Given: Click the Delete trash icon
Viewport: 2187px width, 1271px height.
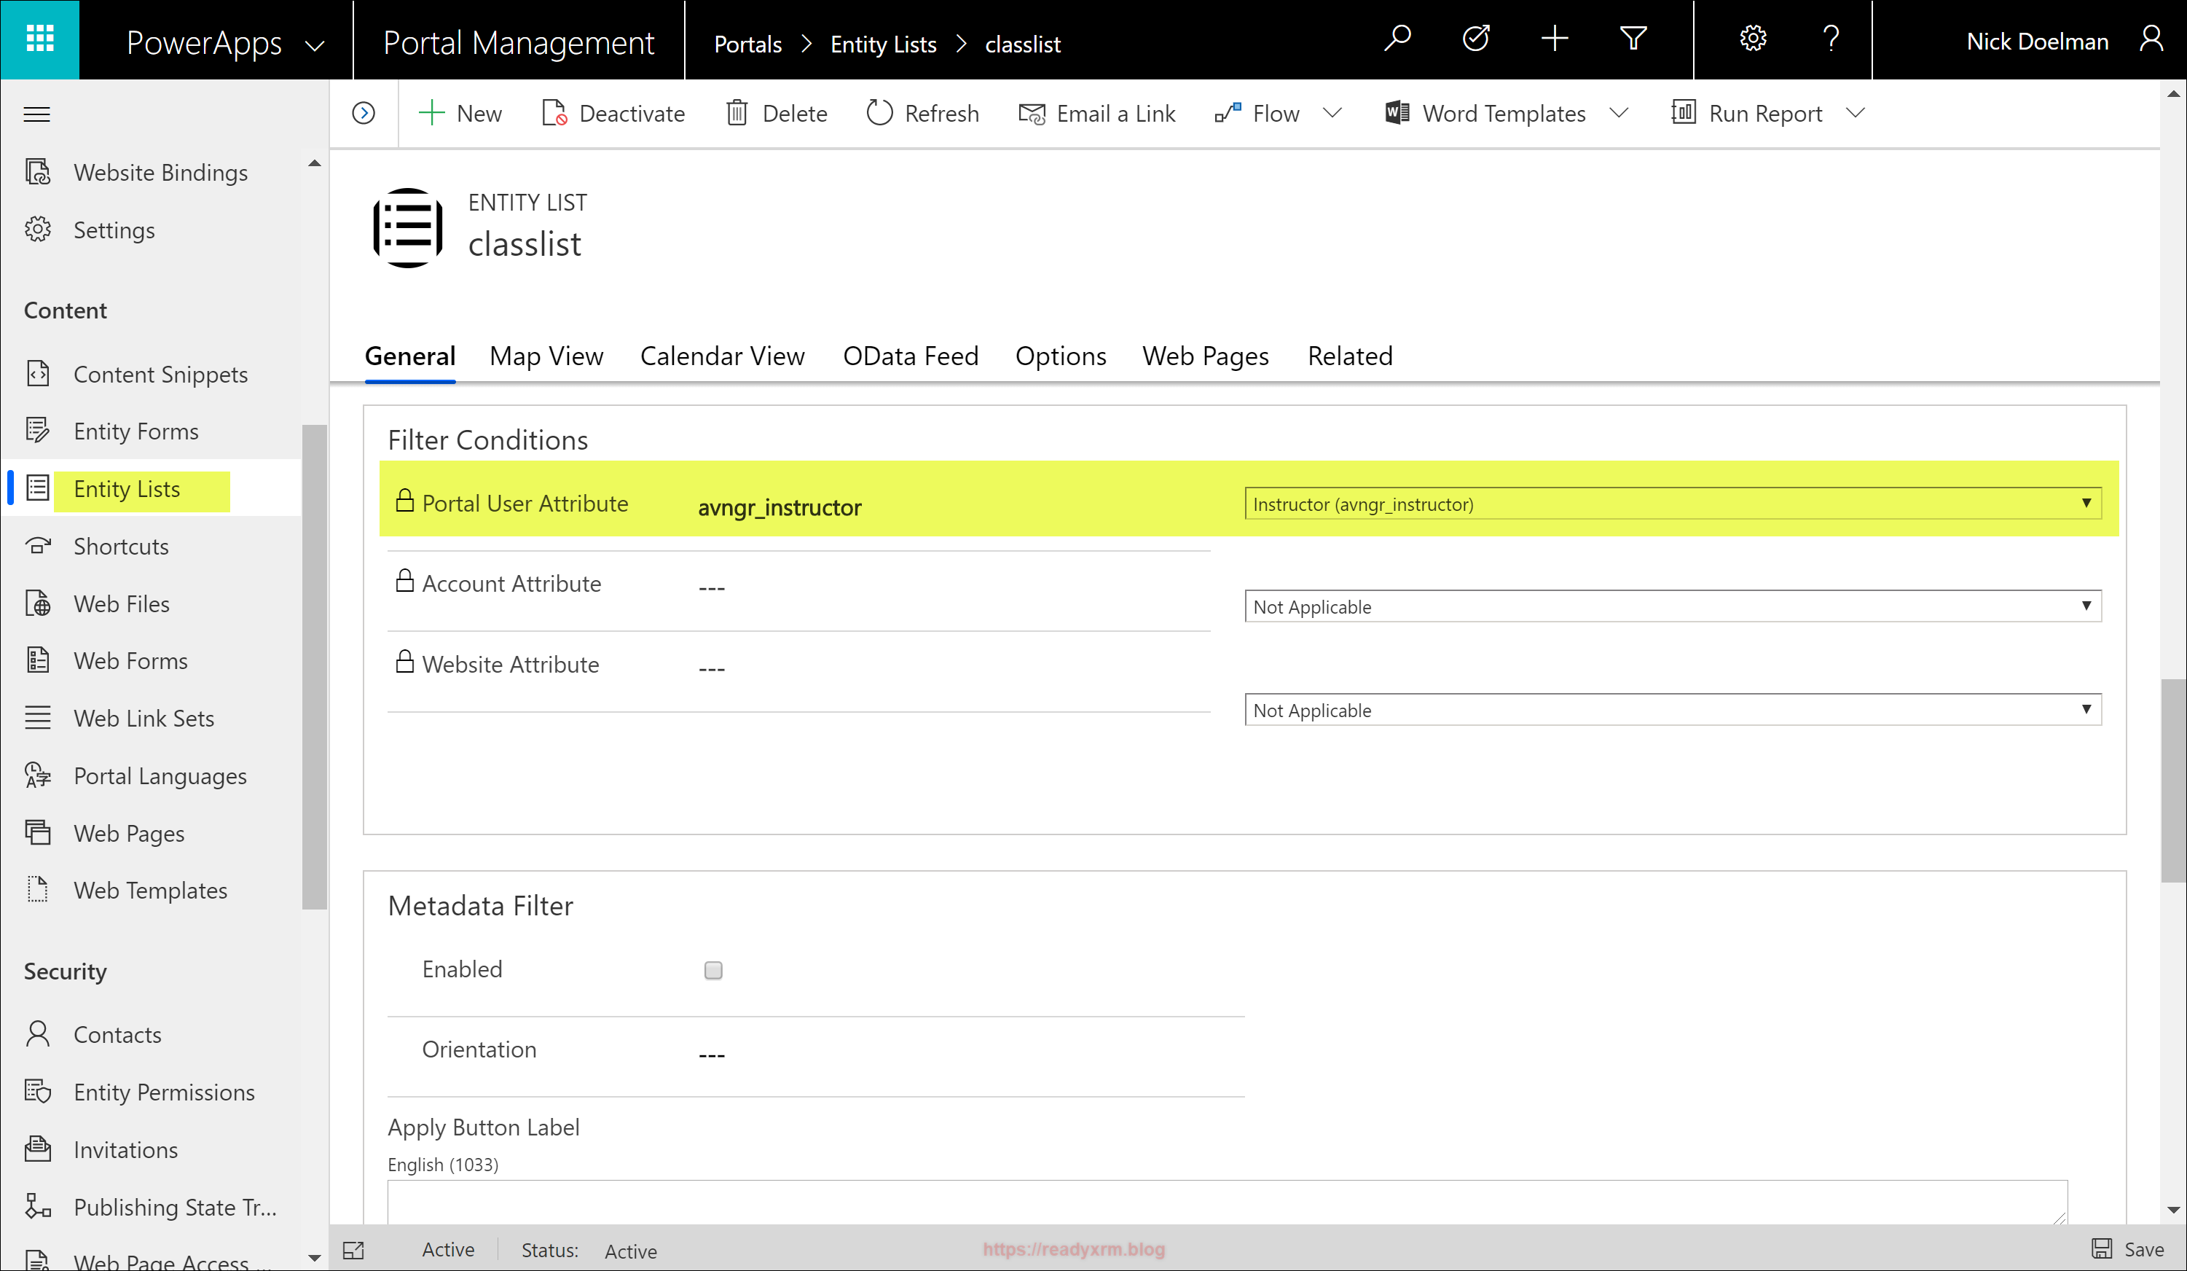Looking at the screenshot, I should pyautogui.click(x=737, y=113).
